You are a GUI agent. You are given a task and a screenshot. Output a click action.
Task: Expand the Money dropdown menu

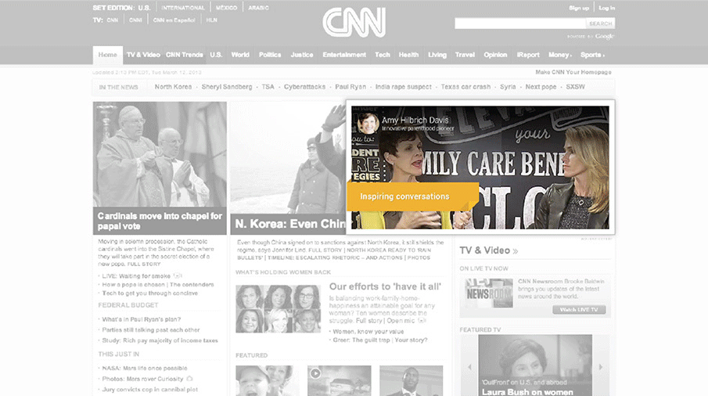560,55
